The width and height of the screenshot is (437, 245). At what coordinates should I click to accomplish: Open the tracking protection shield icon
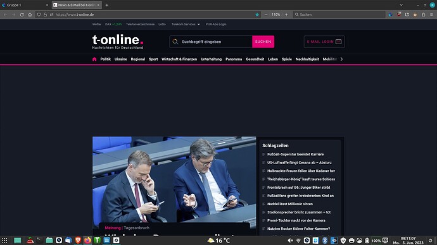(x=39, y=15)
